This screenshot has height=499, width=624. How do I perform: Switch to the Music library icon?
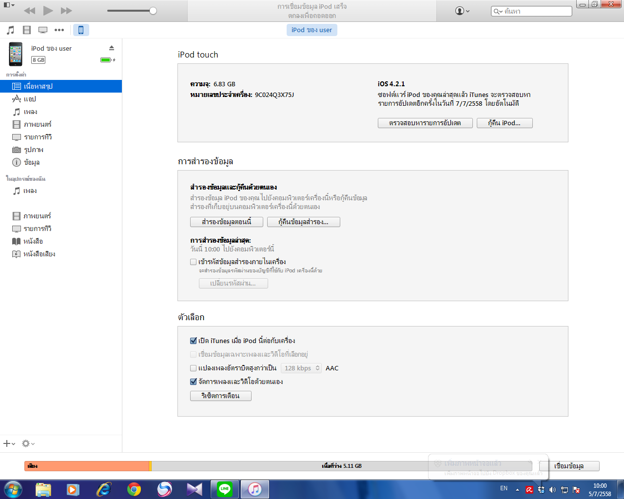pos(11,30)
